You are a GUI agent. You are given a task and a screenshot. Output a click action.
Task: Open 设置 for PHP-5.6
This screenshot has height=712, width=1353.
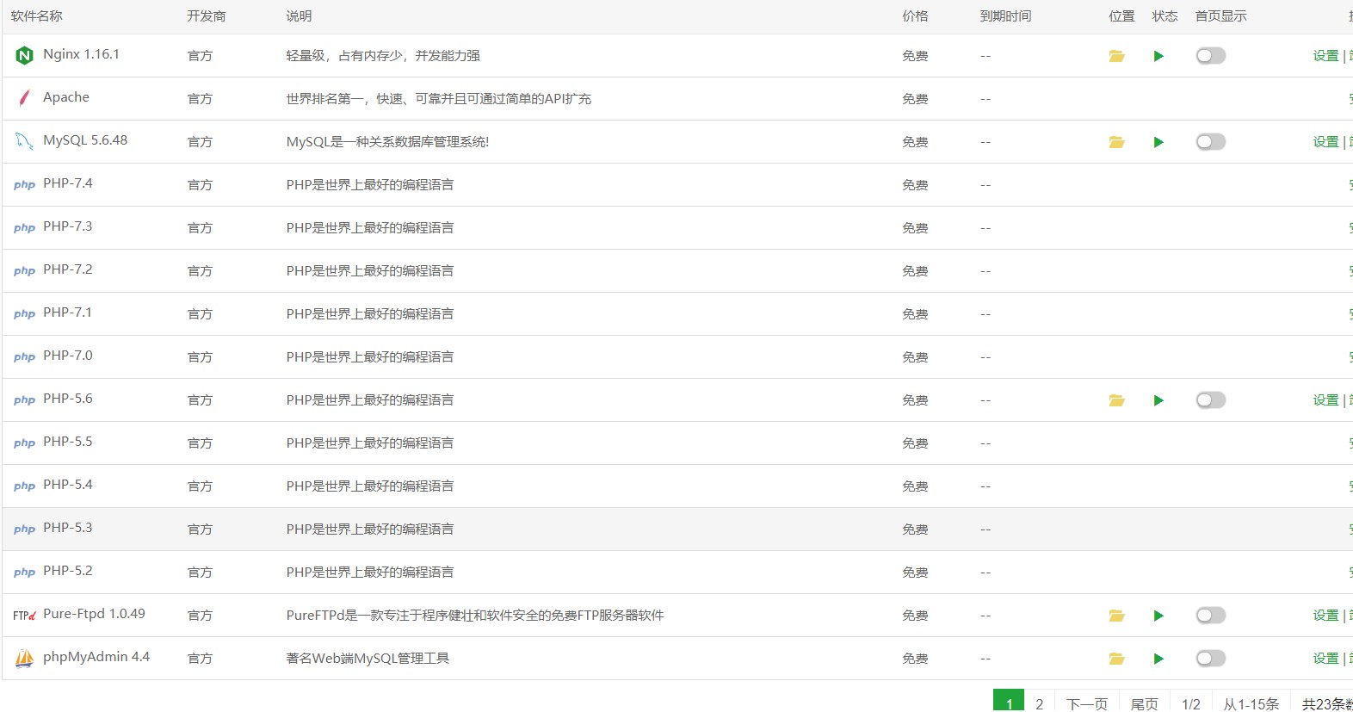[x=1325, y=400]
